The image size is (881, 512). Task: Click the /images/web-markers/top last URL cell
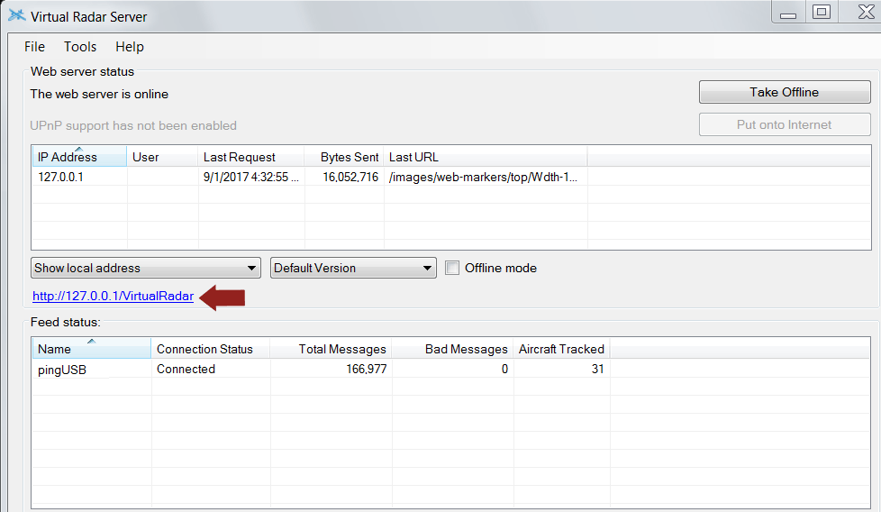pos(483,177)
